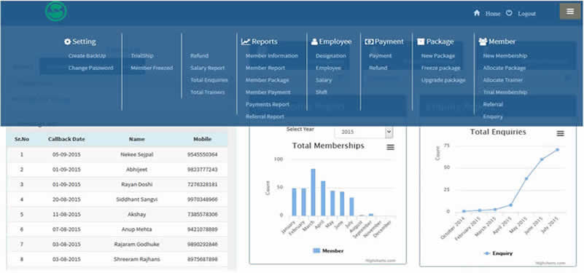
Task: Click the Mobile column header
Action: tap(202, 139)
